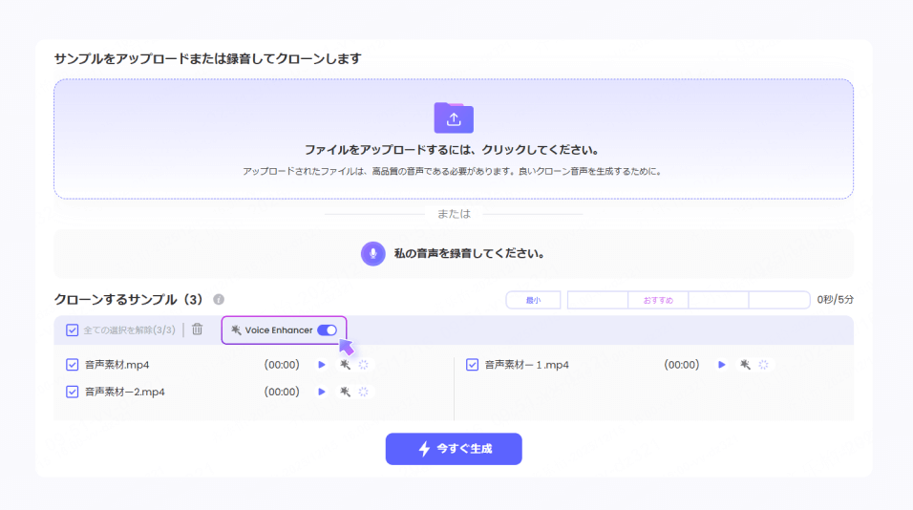Image resolution: width=913 pixels, height=510 pixels.
Task: Open the info icon beside クローンするサンプル
Action: (219, 299)
